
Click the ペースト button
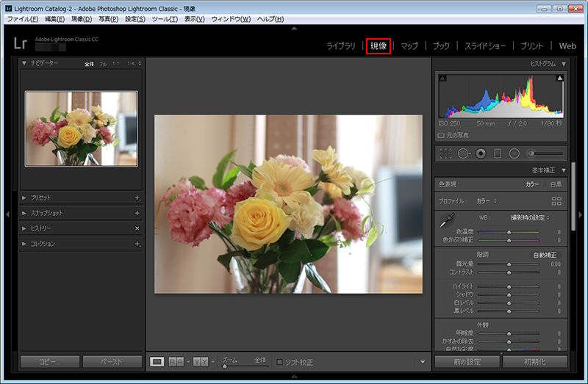coord(112,362)
